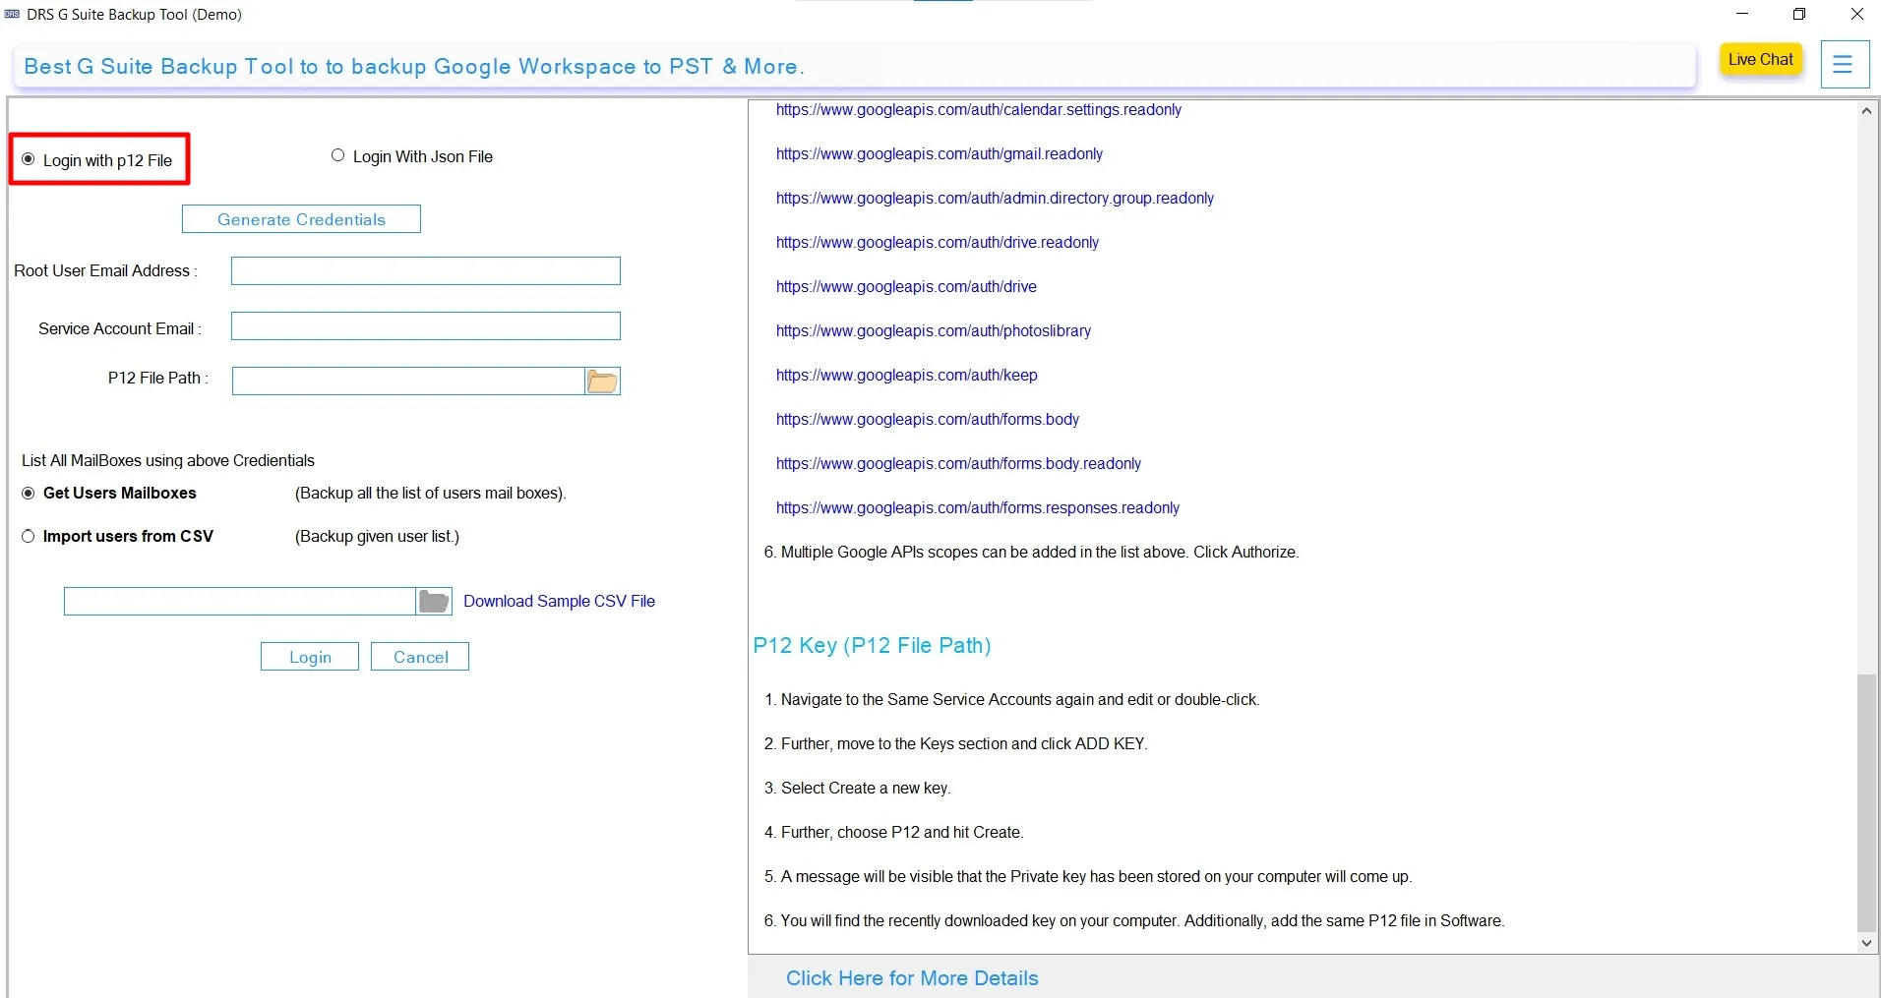Click scroll up arrow in instructions panel

tap(1866, 111)
